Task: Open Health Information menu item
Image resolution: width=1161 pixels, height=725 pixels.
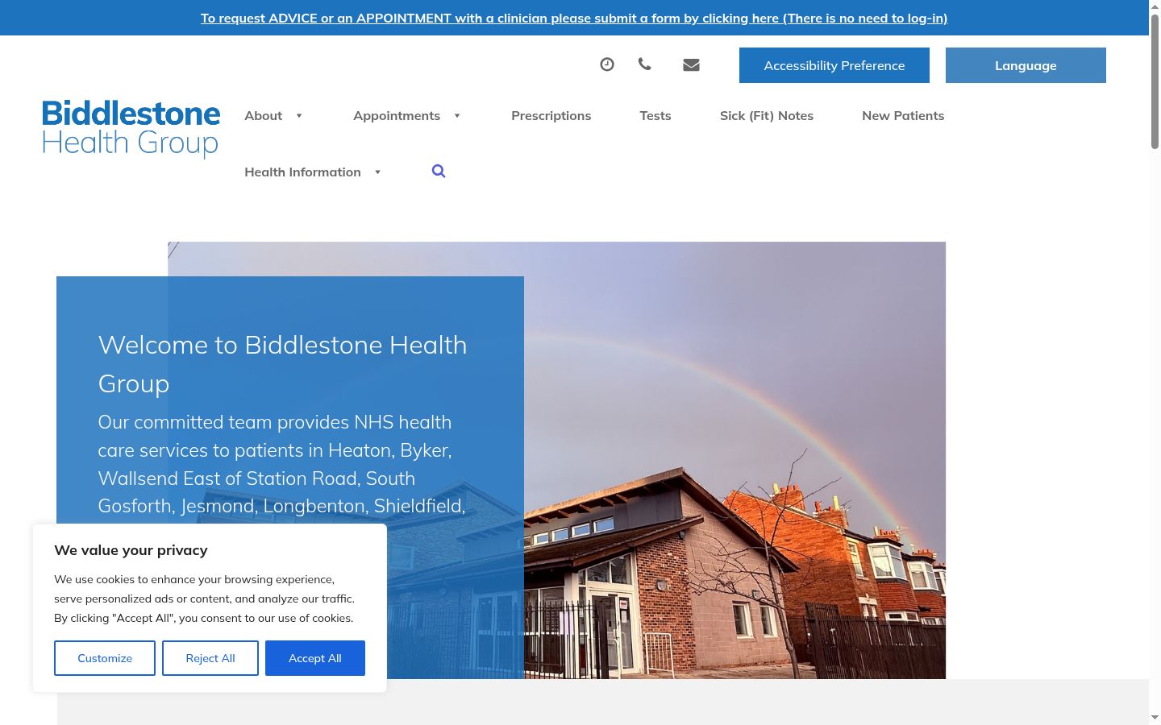Action: [302, 172]
